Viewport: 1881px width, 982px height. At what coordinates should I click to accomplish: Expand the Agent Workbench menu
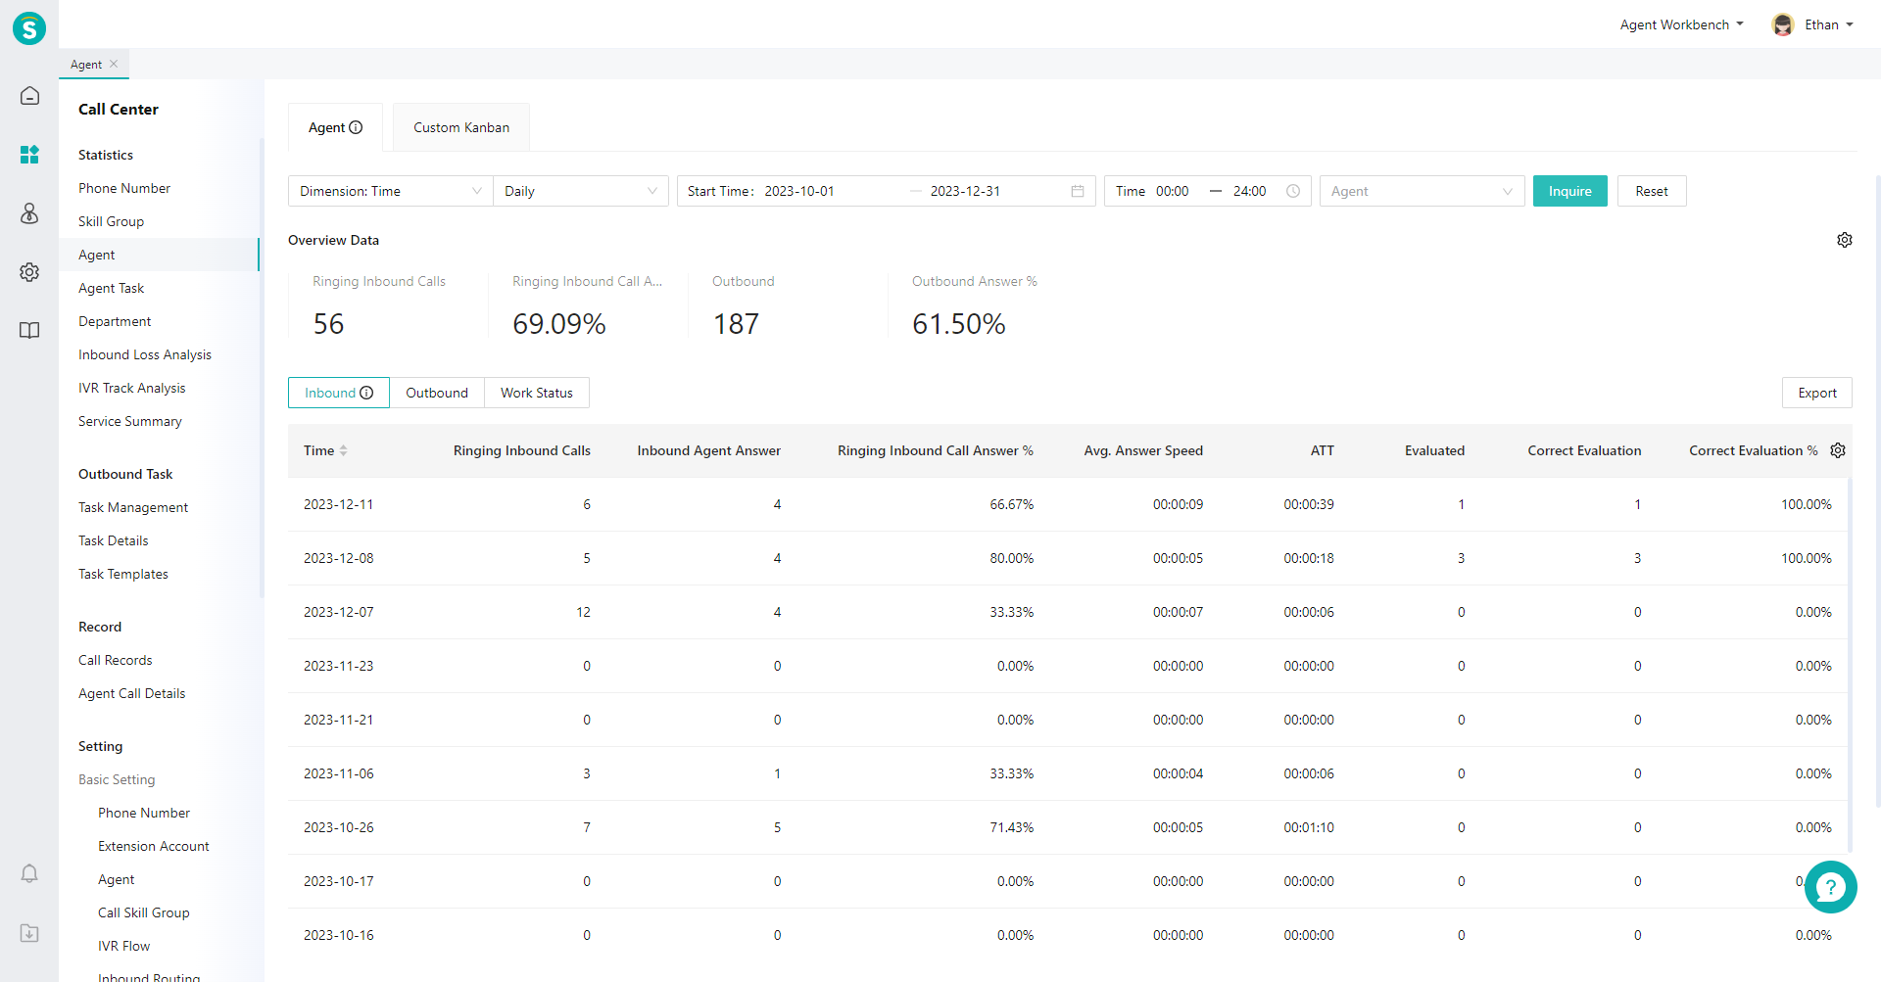[x=1681, y=24]
